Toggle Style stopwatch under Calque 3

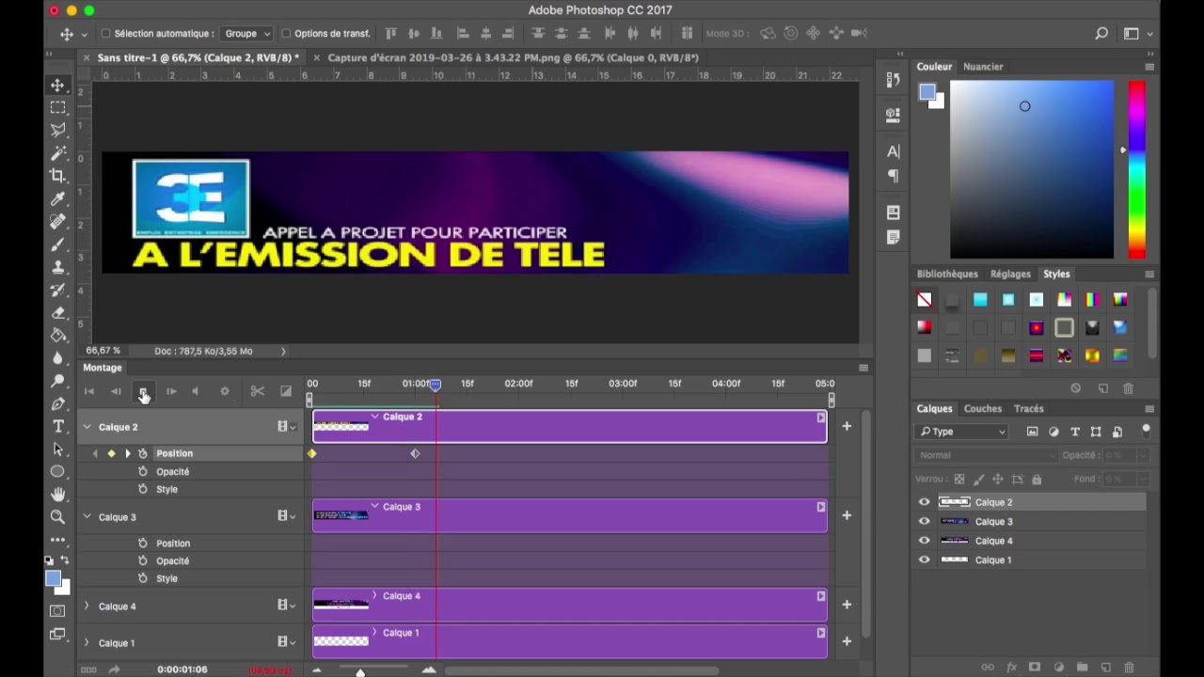pos(143,578)
